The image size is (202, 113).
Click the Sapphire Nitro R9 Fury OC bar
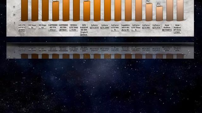(128, 10)
